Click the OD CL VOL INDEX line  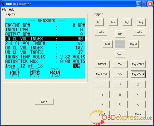point(45,48)
